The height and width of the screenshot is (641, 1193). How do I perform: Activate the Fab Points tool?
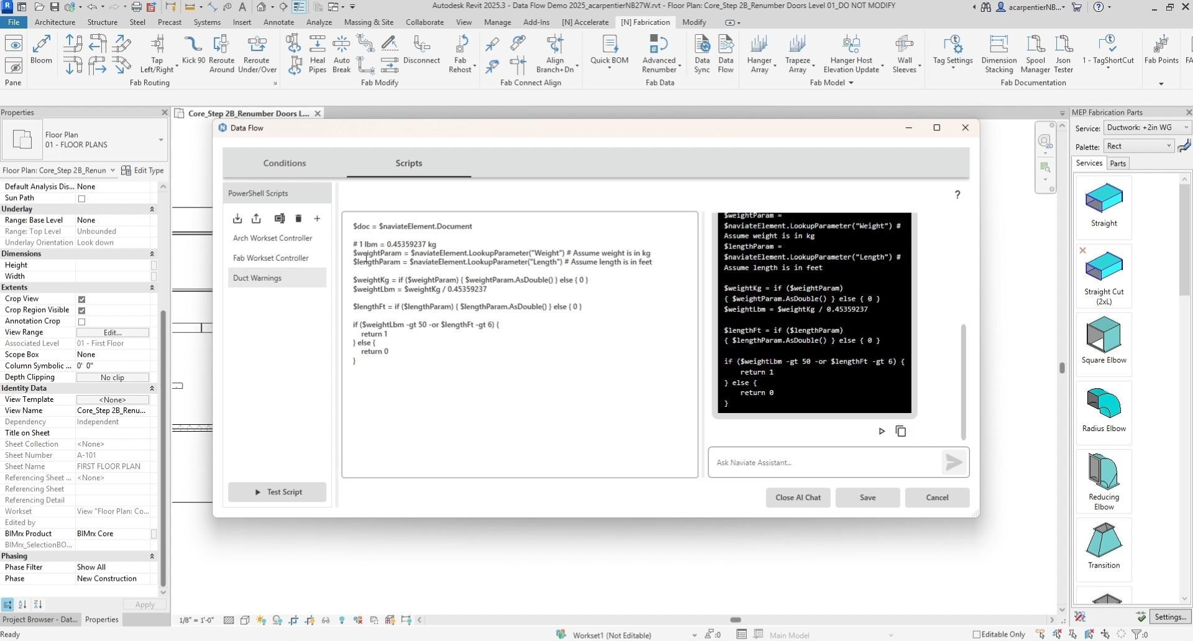tap(1161, 50)
